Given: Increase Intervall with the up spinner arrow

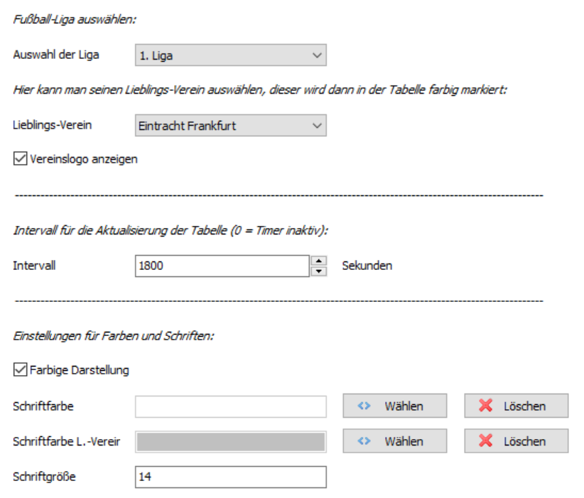Looking at the screenshot, I should click(x=319, y=261).
